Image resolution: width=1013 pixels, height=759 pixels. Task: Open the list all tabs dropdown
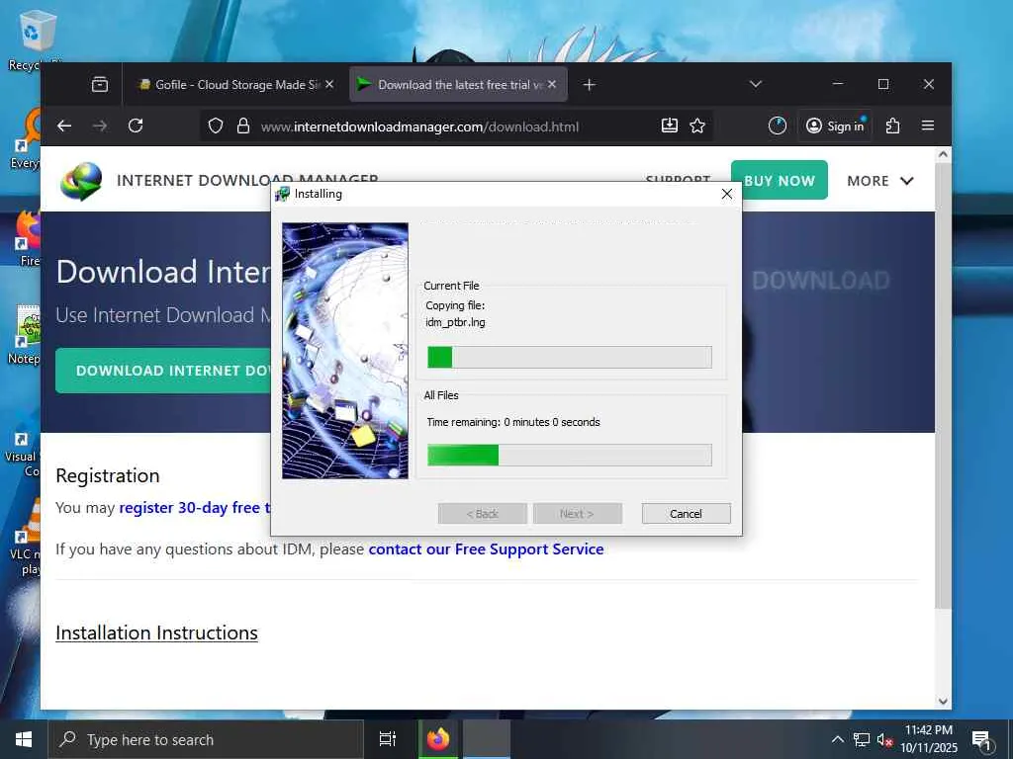[x=755, y=85]
